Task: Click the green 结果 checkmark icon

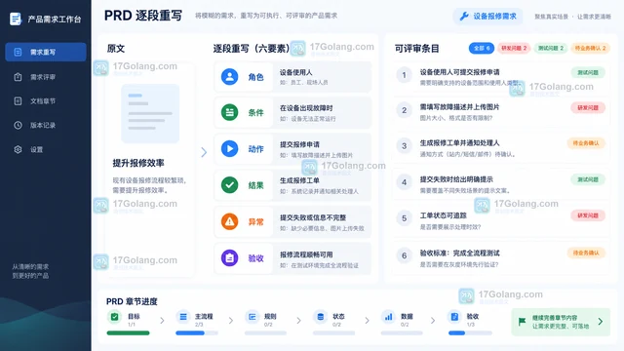Action: click(230, 185)
